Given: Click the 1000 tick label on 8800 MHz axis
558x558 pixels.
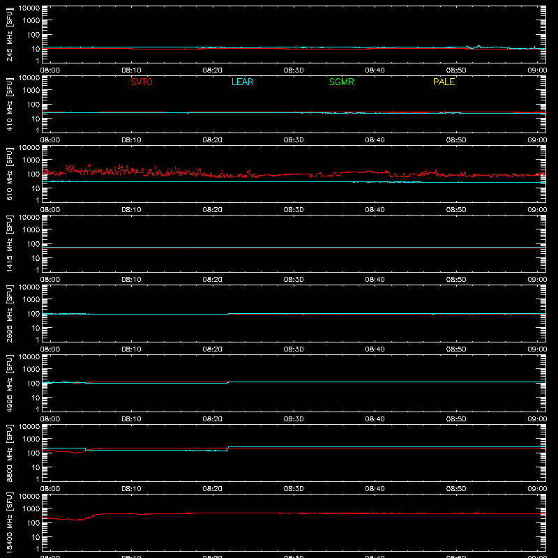Looking at the screenshot, I should point(31,439).
